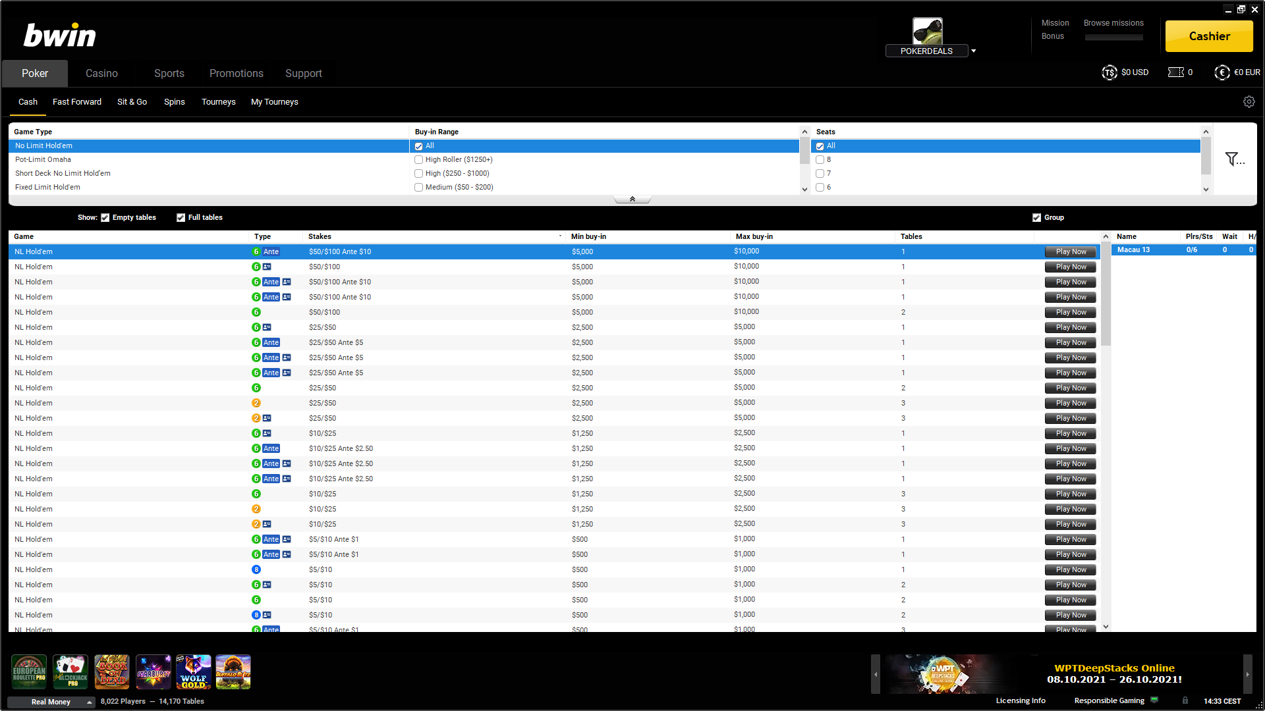Open the Cashier
This screenshot has width=1265, height=711.
coord(1209,36)
